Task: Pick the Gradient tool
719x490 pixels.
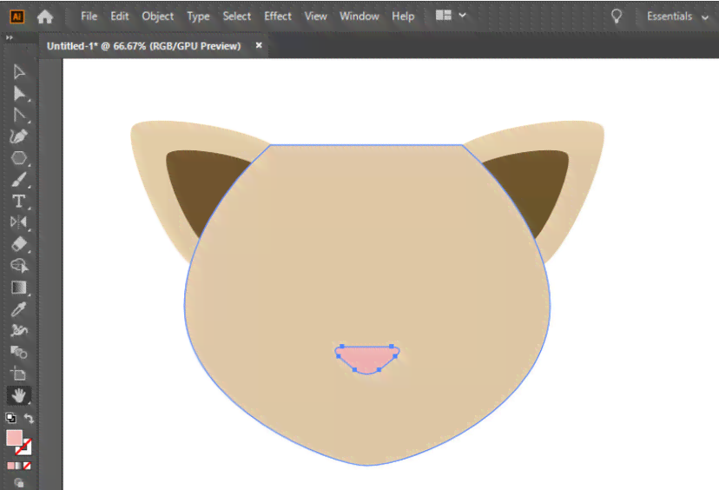Action: click(19, 288)
